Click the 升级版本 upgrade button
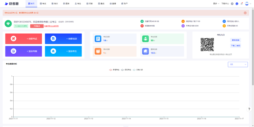The height and width of the screenshot is (127, 254). (37, 26)
